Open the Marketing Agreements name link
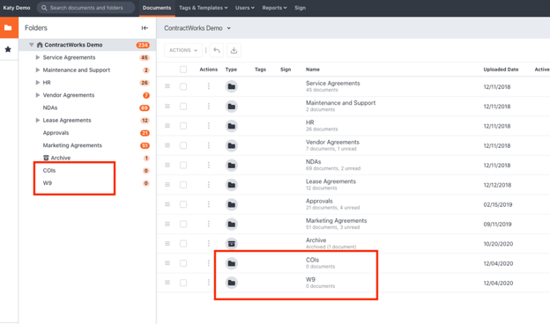The height and width of the screenshot is (324, 550). pyautogui.click(x=336, y=221)
